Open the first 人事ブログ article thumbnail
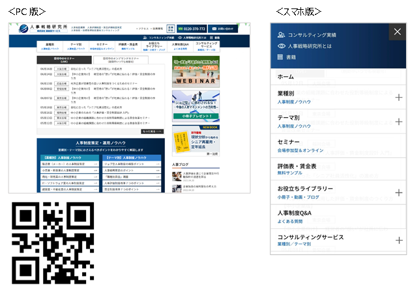The width and height of the screenshot is (408, 285). point(177,176)
